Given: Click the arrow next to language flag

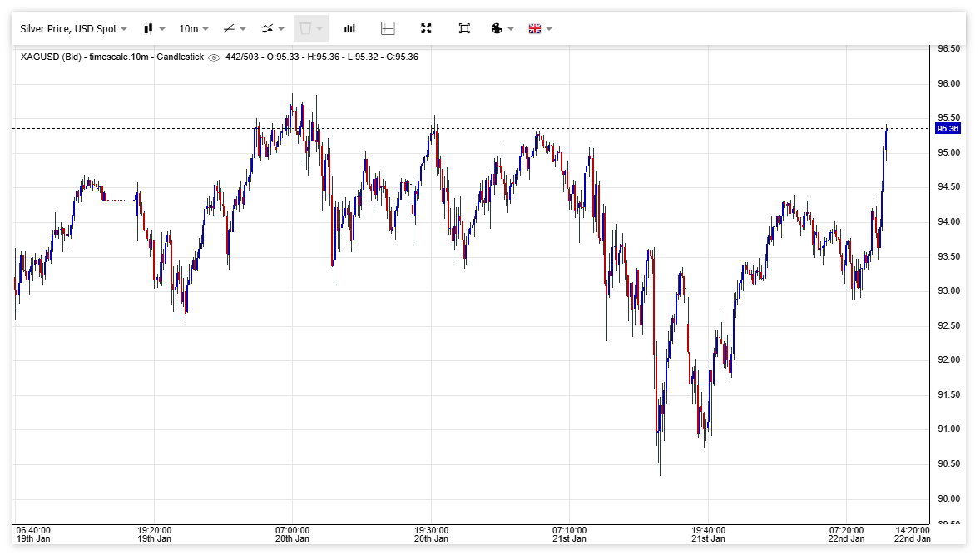Looking at the screenshot, I should click(549, 28).
